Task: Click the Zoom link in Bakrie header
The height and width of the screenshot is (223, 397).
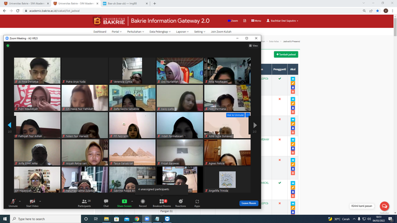Action: click(x=233, y=20)
